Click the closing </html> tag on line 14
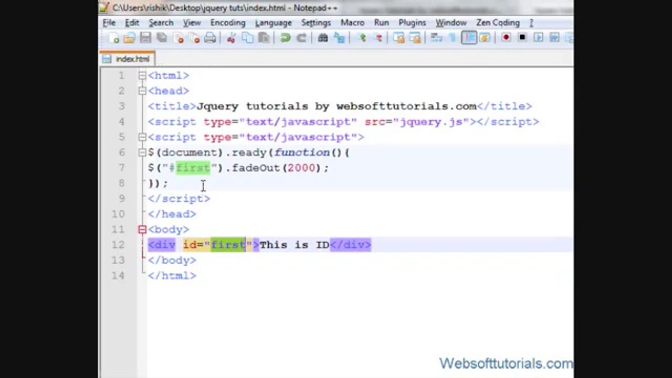The width and height of the screenshot is (672, 378). click(x=172, y=276)
